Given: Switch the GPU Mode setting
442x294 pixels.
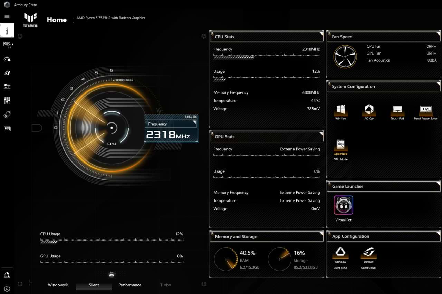Looking at the screenshot, I should (x=340, y=145).
